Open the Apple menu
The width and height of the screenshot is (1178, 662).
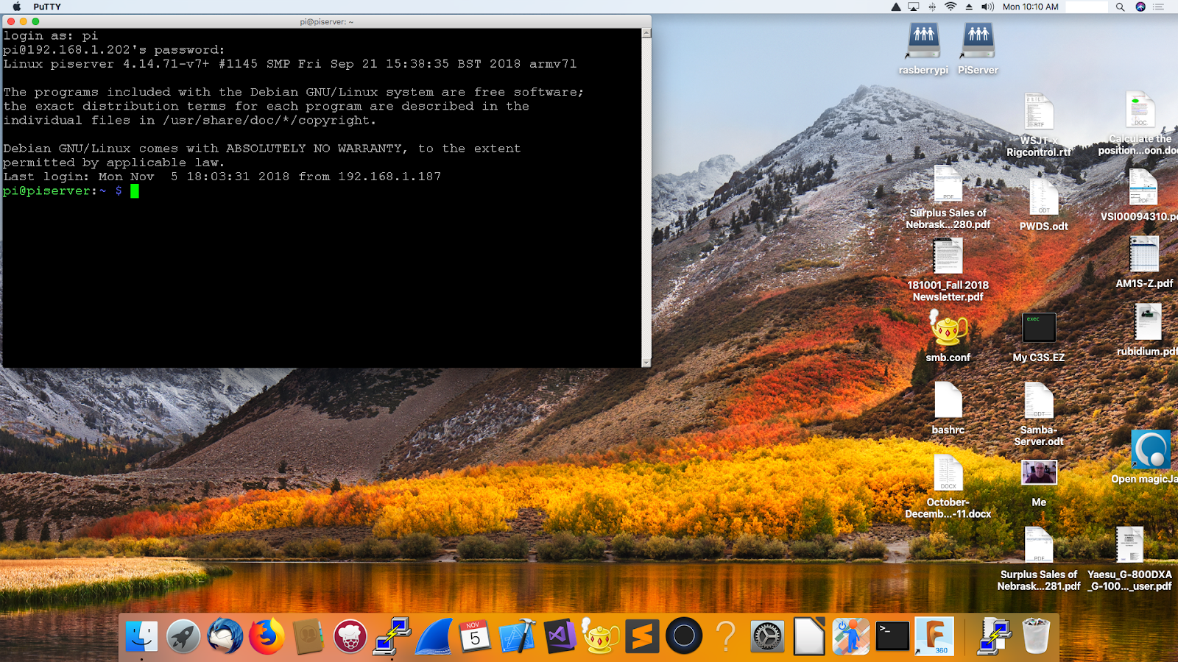point(16,7)
